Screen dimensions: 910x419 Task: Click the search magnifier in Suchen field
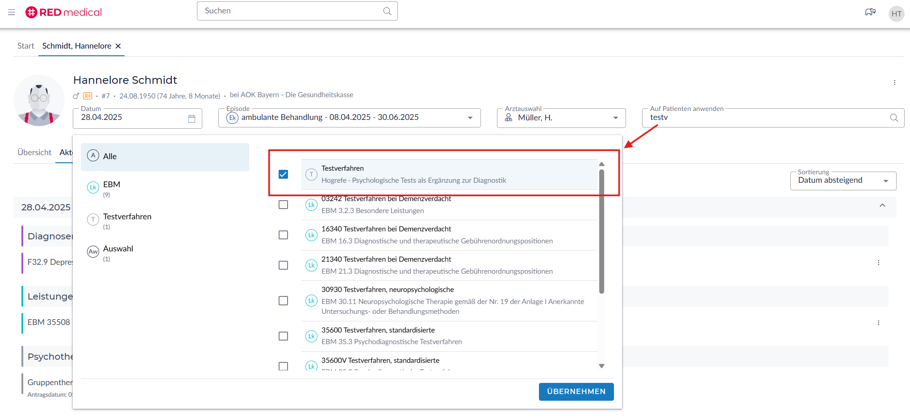click(x=387, y=11)
